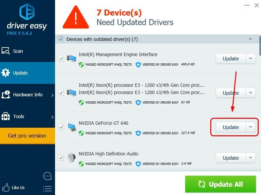Click the device list vertical scrollbar
This screenshot has height=195, width=261.
point(260,46)
